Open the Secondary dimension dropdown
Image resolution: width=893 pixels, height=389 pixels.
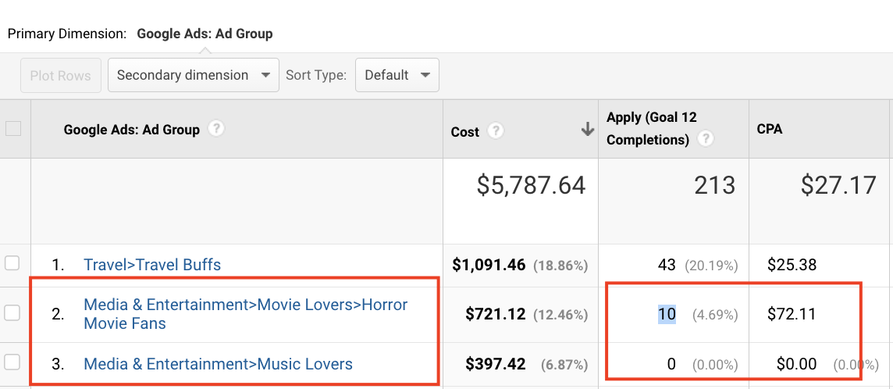pyautogui.click(x=193, y=75)
